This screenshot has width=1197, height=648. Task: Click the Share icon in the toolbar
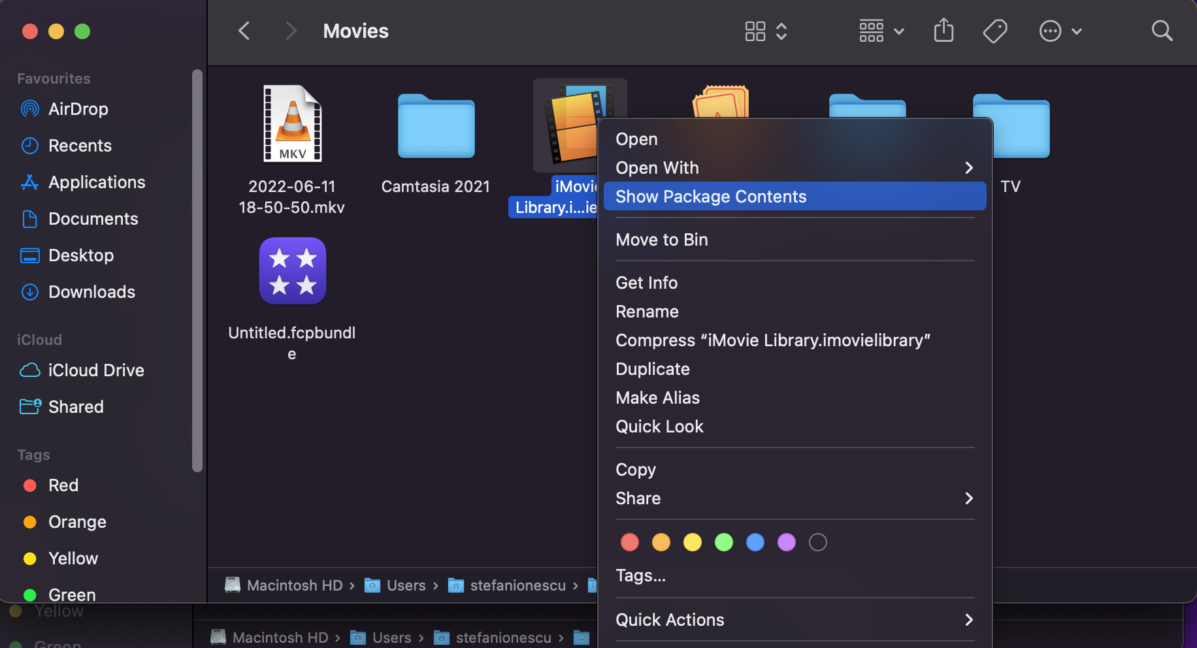[943, 31]
